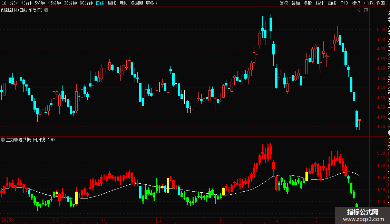The width and height of the screenshot is (390, 224).
Task: Collapse the 主力吸筹共振 indicator panel
Action: click(3, 140)
